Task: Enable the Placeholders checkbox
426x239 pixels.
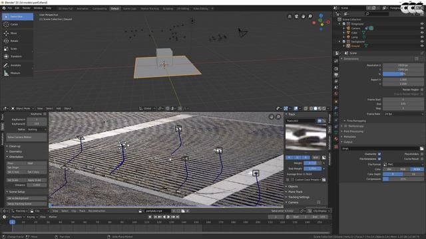Action: tap(421, 154)
